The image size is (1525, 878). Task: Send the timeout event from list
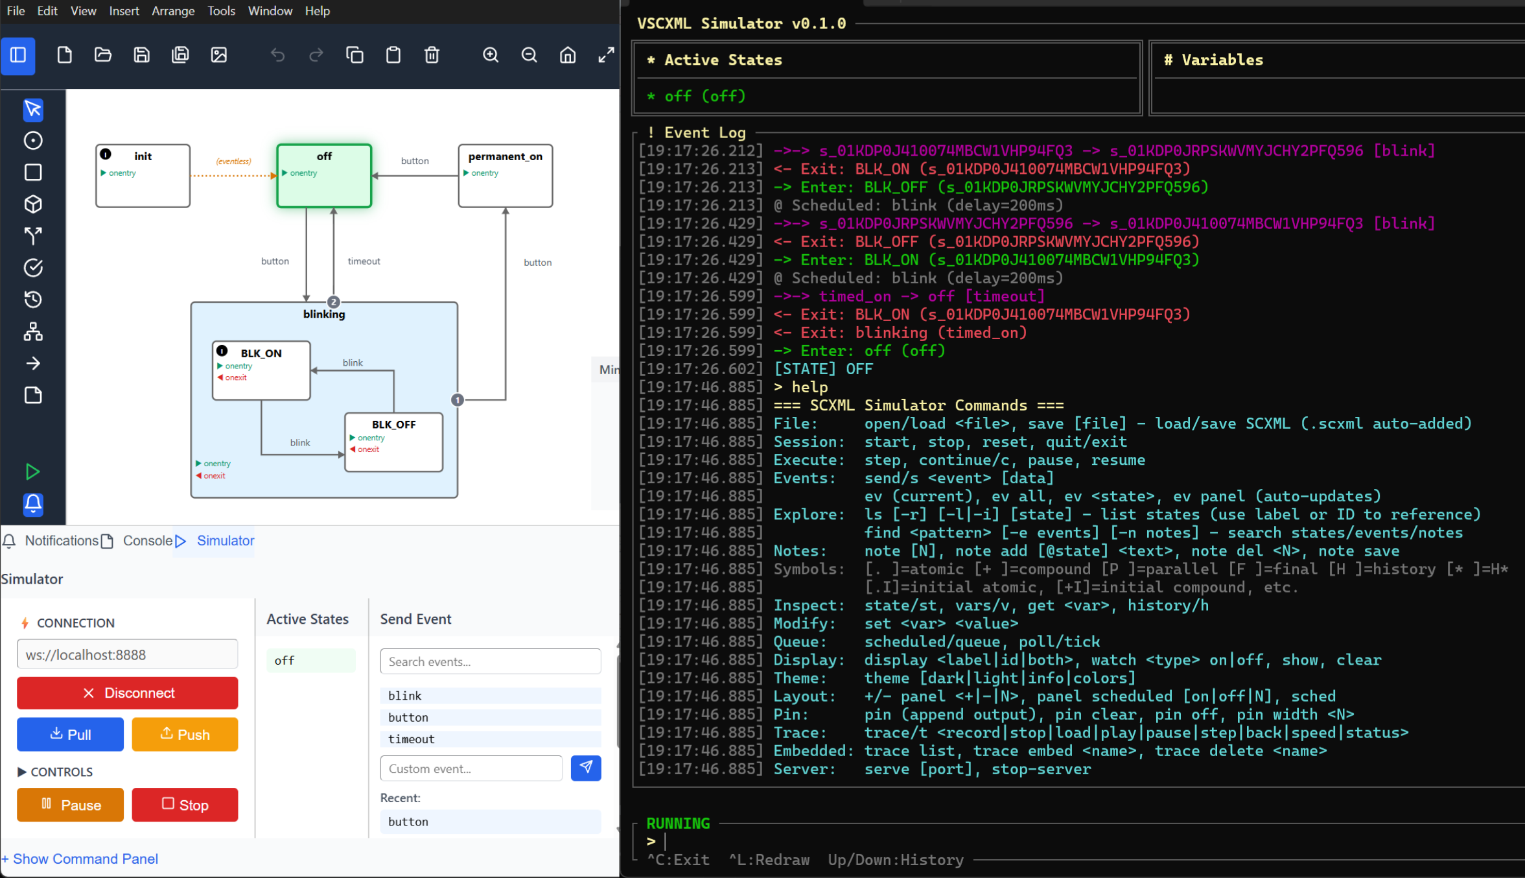pyautogui.click(x=491, y=739)
